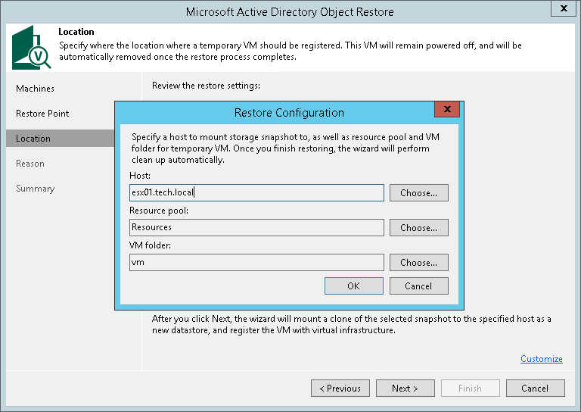
Task: Click the VM folder text field
Action: [x=256, y=263]
